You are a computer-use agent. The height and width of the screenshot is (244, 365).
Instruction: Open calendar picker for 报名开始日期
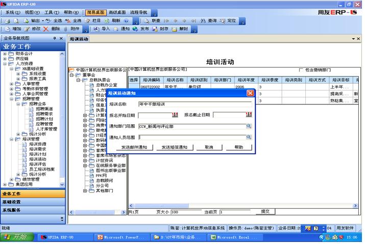[x=175, y=115]
